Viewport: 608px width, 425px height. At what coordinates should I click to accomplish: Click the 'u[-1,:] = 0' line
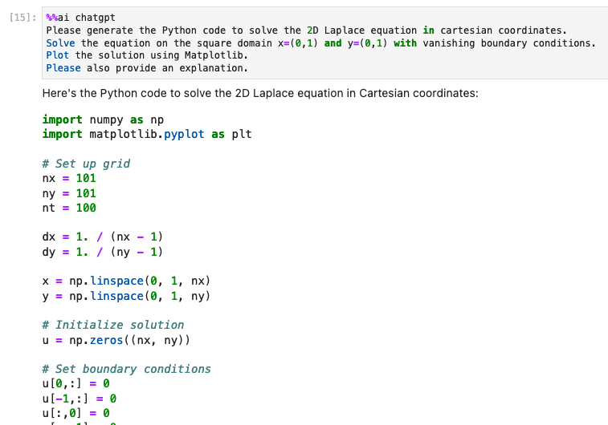pos(80,399)
